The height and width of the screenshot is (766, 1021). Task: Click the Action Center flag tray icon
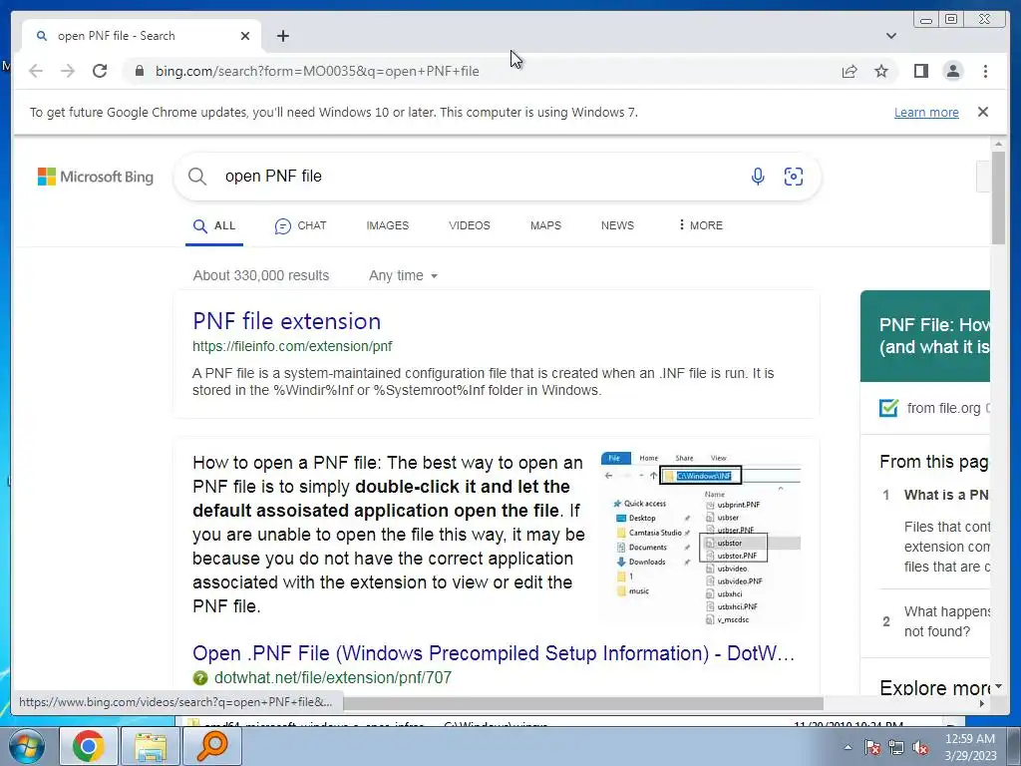point(872,747)
